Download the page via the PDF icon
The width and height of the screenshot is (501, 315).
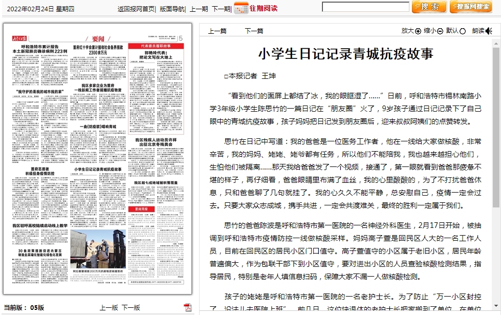(x=188, y=307)
